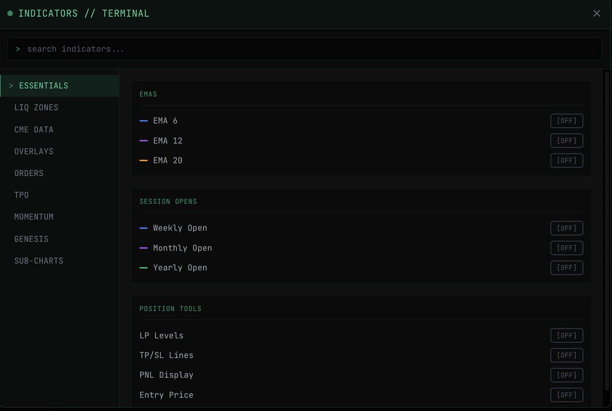The height and width of the screenshot is (411, 612).
Task: Toggle Monthly Open on
Action: pyautogui.click(x=567, y=248)
